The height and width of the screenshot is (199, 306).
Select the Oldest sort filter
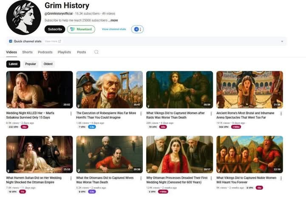tap(48, 64)
